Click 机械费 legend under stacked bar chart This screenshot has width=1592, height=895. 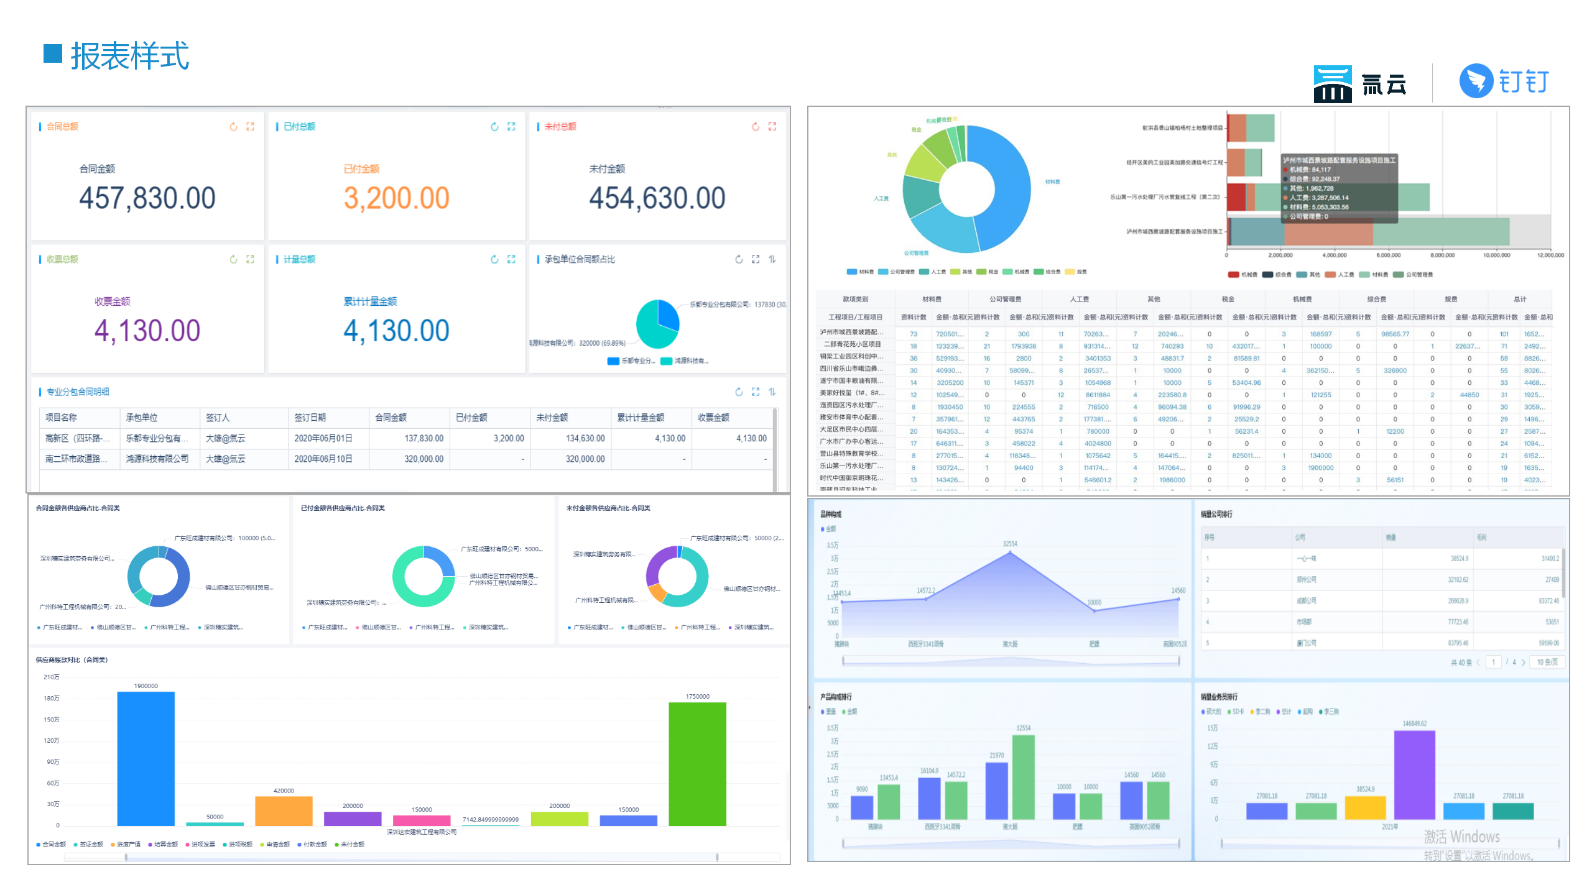1243,275
